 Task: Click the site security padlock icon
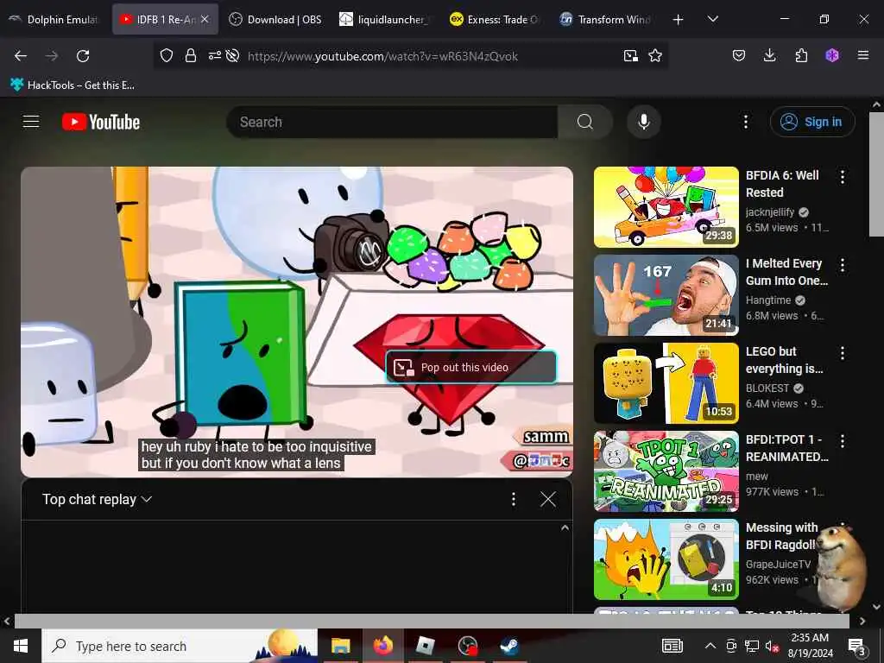[191, 56]
